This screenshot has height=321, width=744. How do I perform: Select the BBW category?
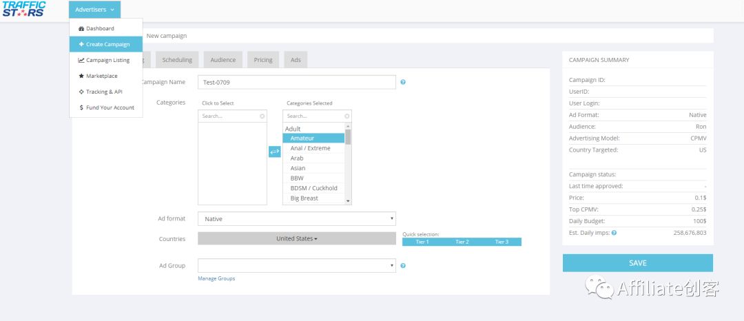[313, 178]
